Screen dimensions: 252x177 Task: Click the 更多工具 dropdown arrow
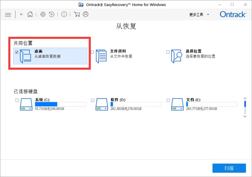click(208, 14)
